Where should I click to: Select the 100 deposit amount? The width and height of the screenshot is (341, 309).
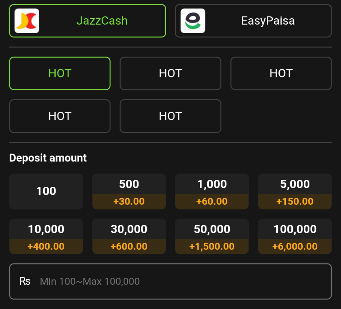pos(46,191)
